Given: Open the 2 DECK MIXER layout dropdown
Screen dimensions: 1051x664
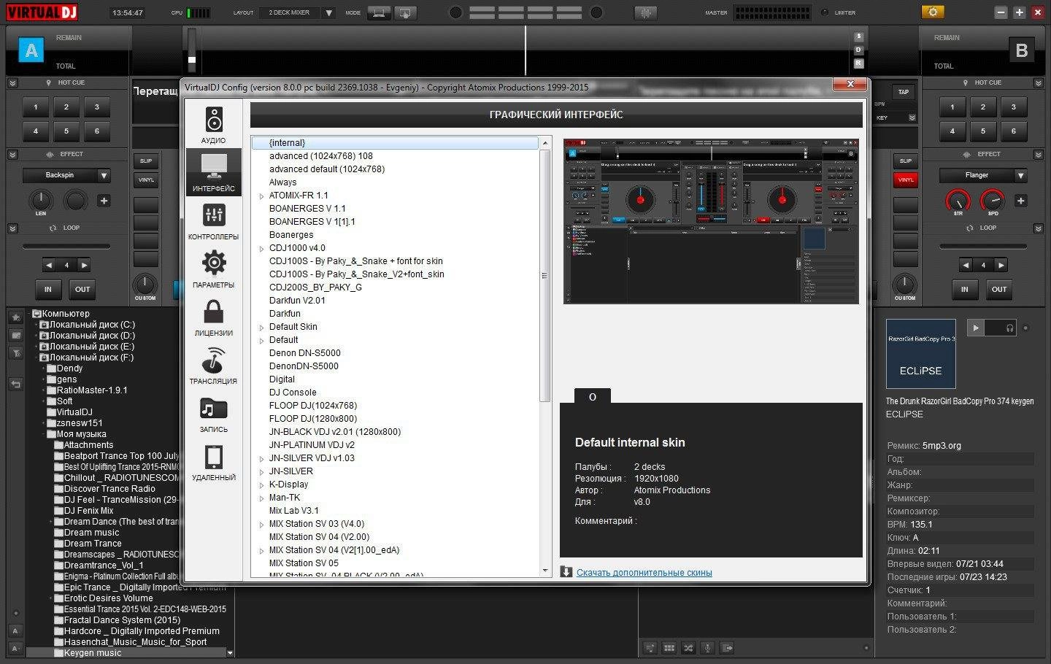Looking at the screenshot, I should (x=329, y=12).
